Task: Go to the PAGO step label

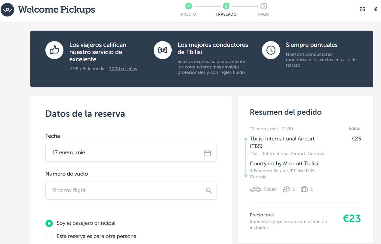Action: tap(264, 14)
